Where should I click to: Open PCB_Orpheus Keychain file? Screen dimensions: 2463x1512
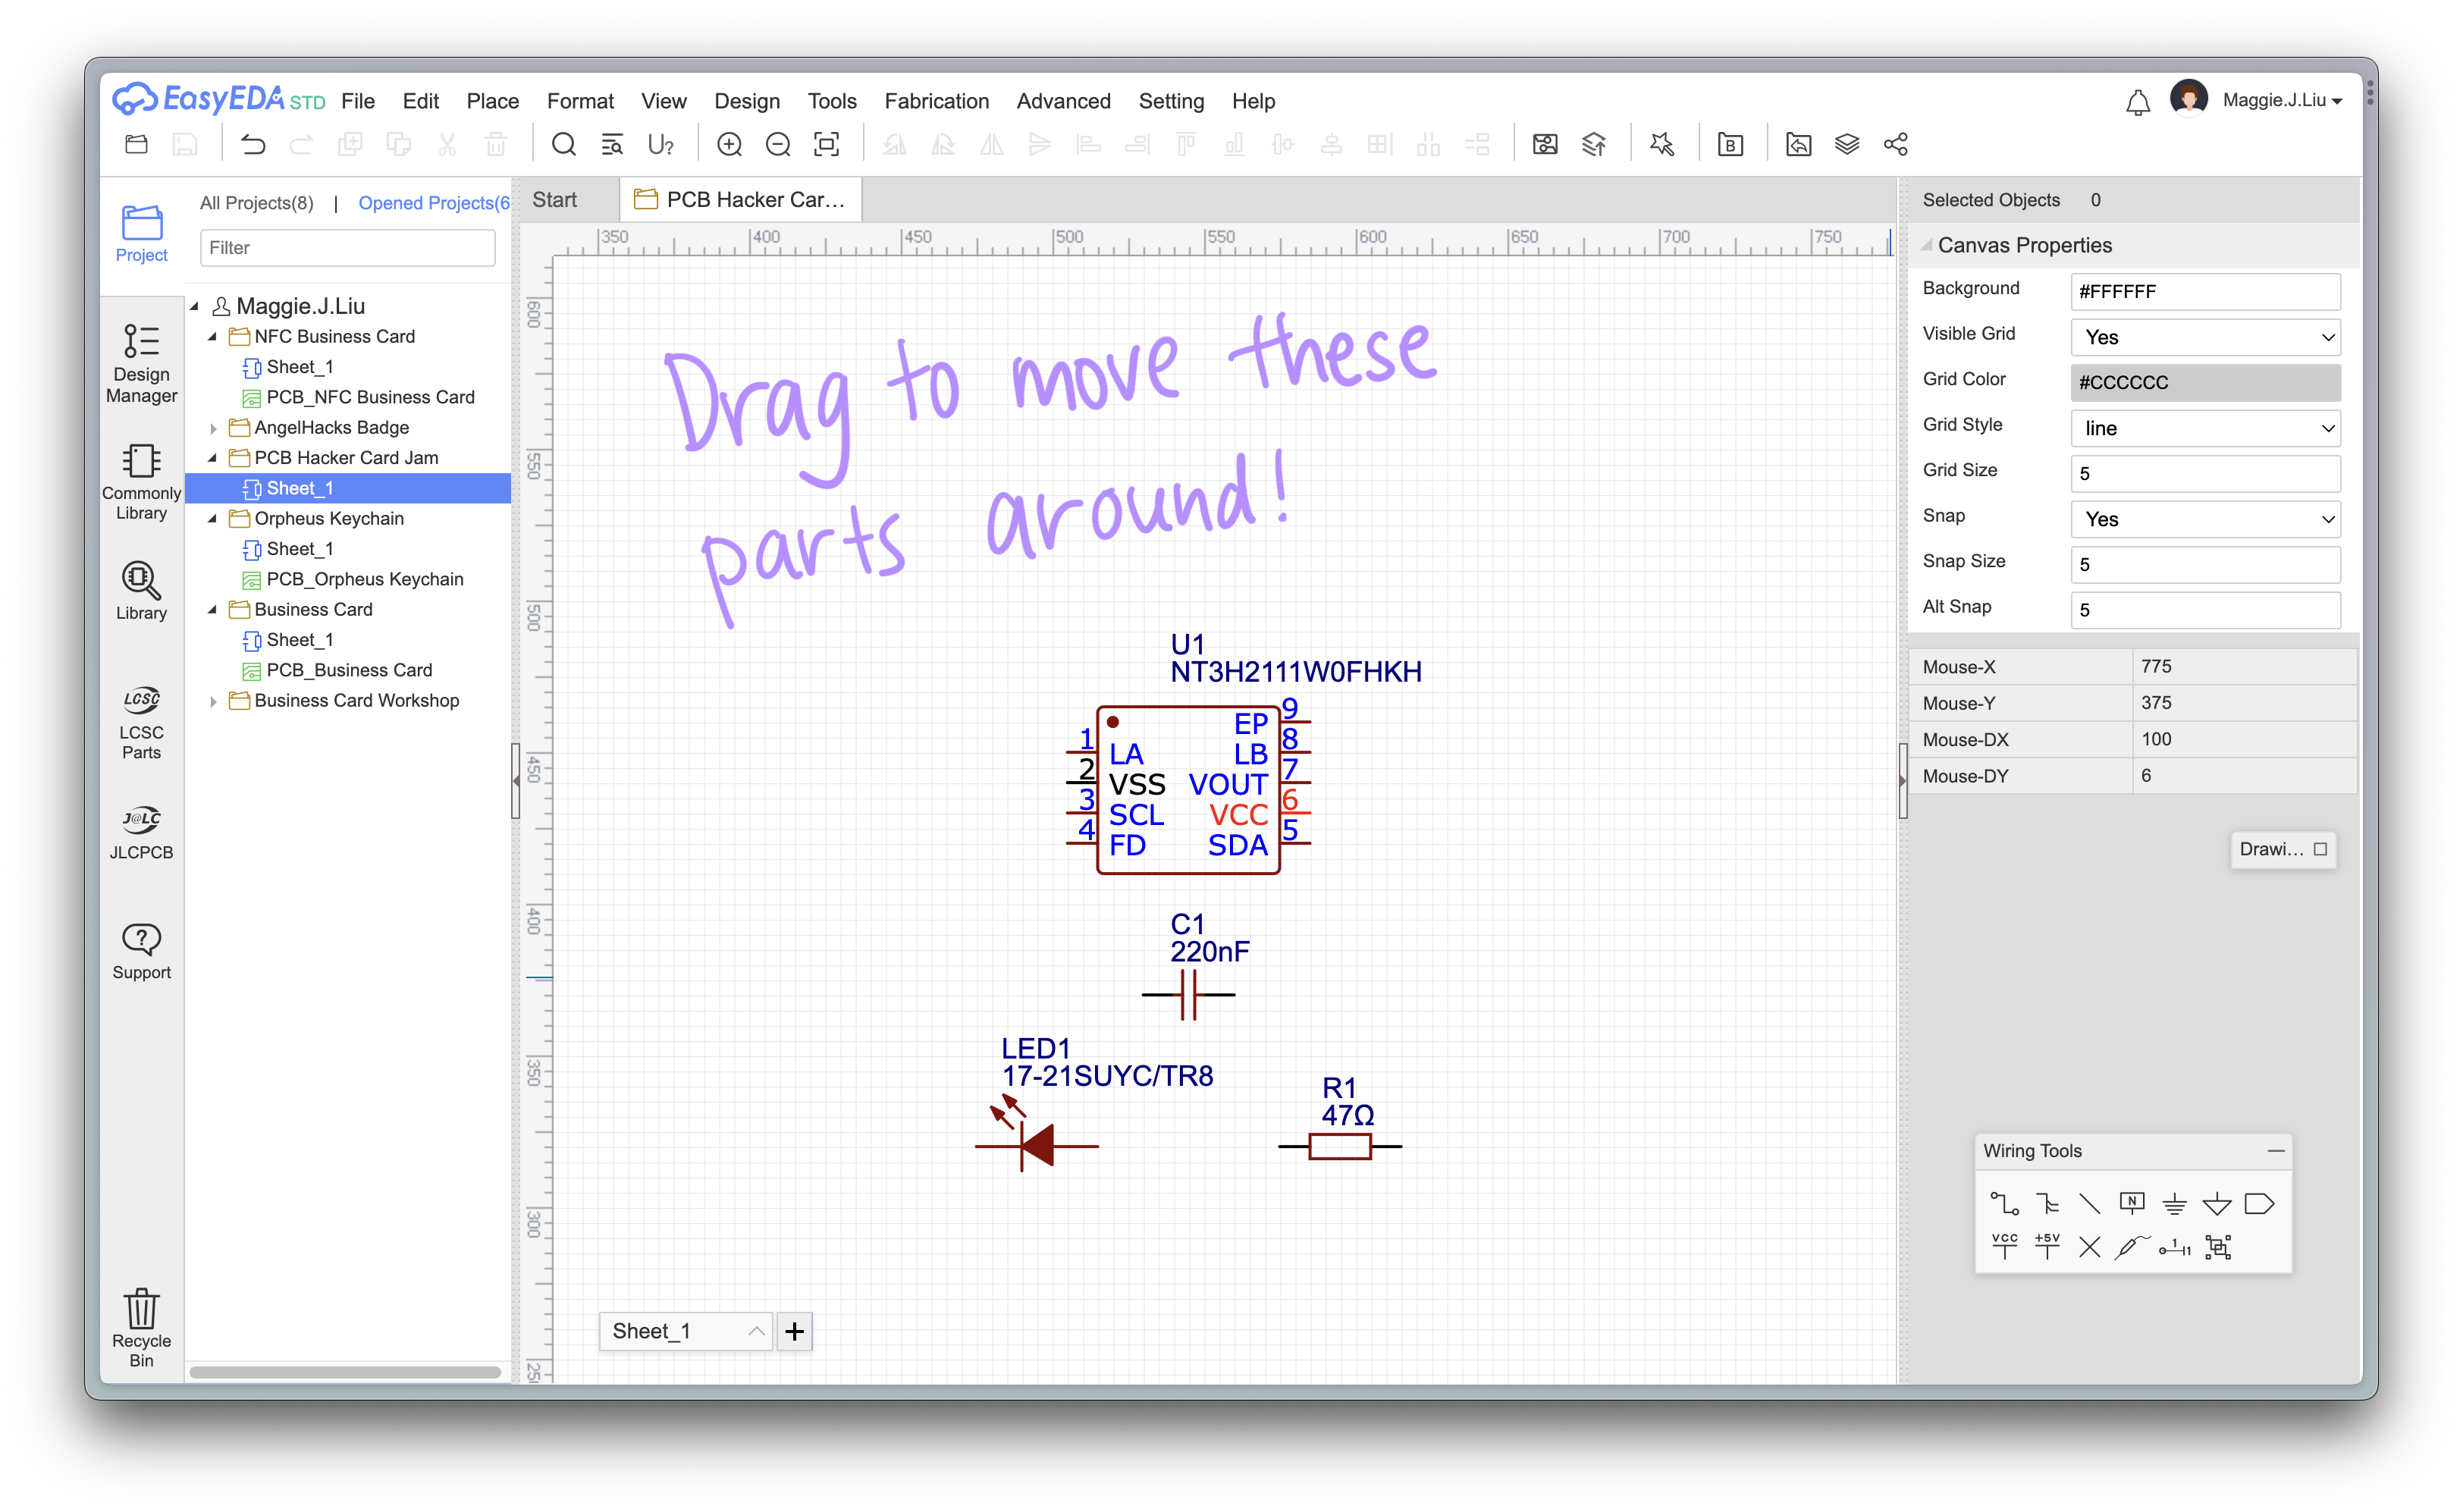pyautogui.click(x=364, y=579)
